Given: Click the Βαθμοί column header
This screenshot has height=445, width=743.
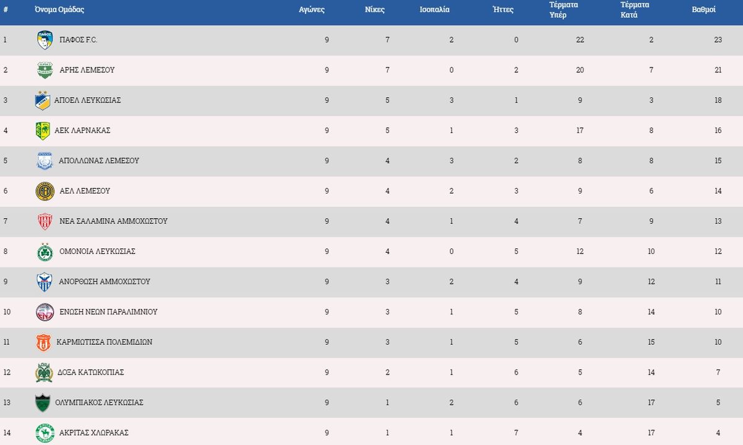Looking at the screenshot, I should [x=704, y=10].
